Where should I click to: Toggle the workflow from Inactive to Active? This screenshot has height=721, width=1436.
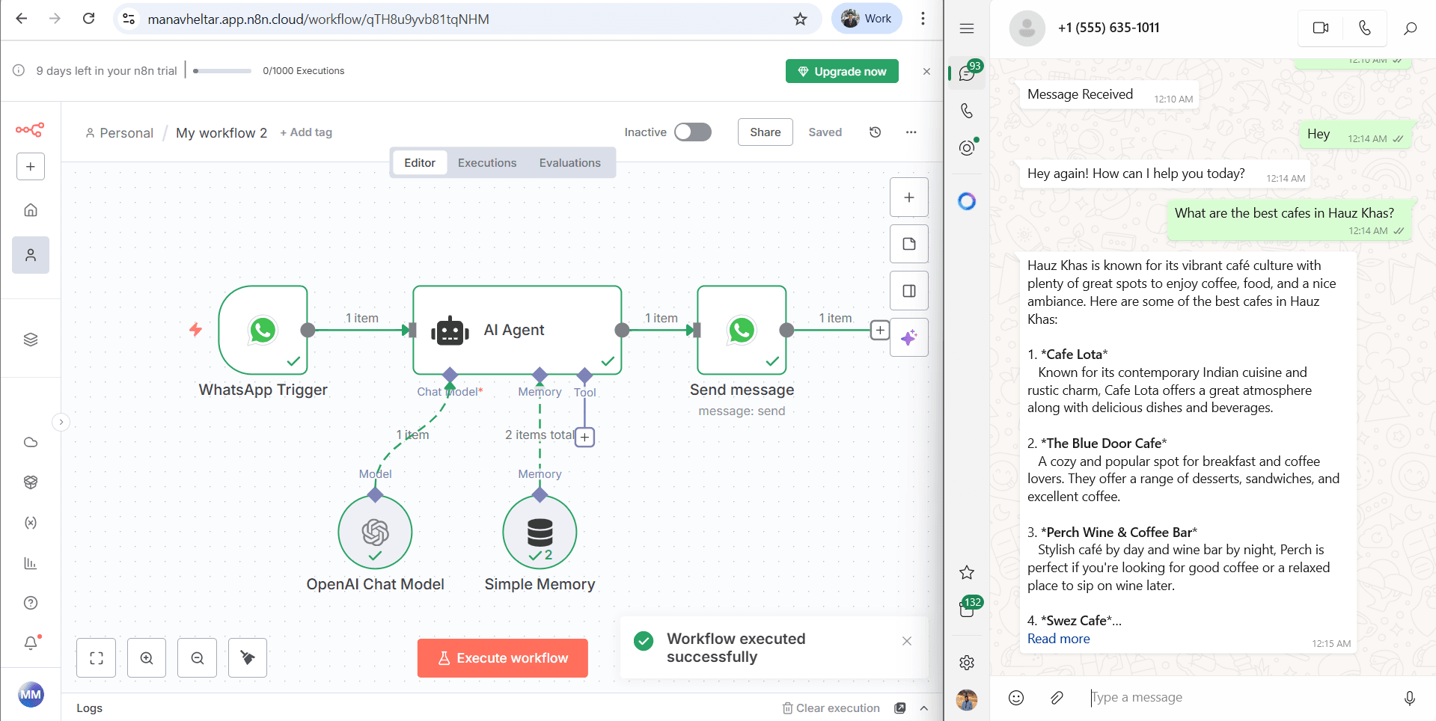(692, 132)
